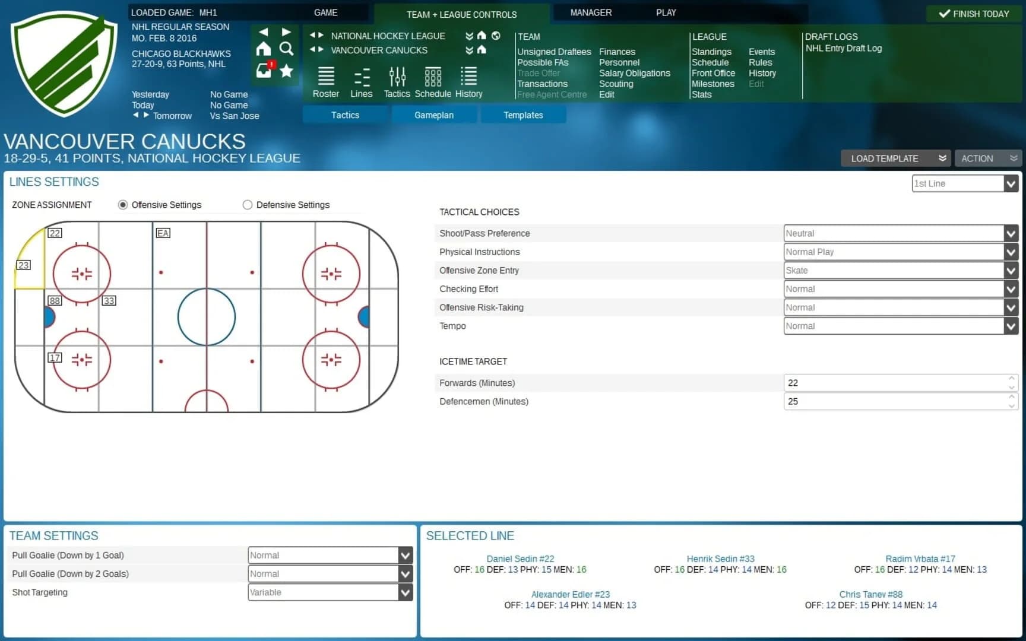This screenshot has width=1026, height=641.
Task: Select the Defensive Settings radio button
Action: 247,205
